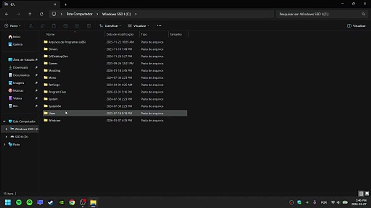371x208 pixels.
Task: Click the Copy icon in toolbar
Action: point(42,26)
